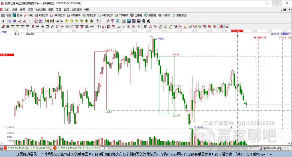Select the pink mountain chart icon

41,21
